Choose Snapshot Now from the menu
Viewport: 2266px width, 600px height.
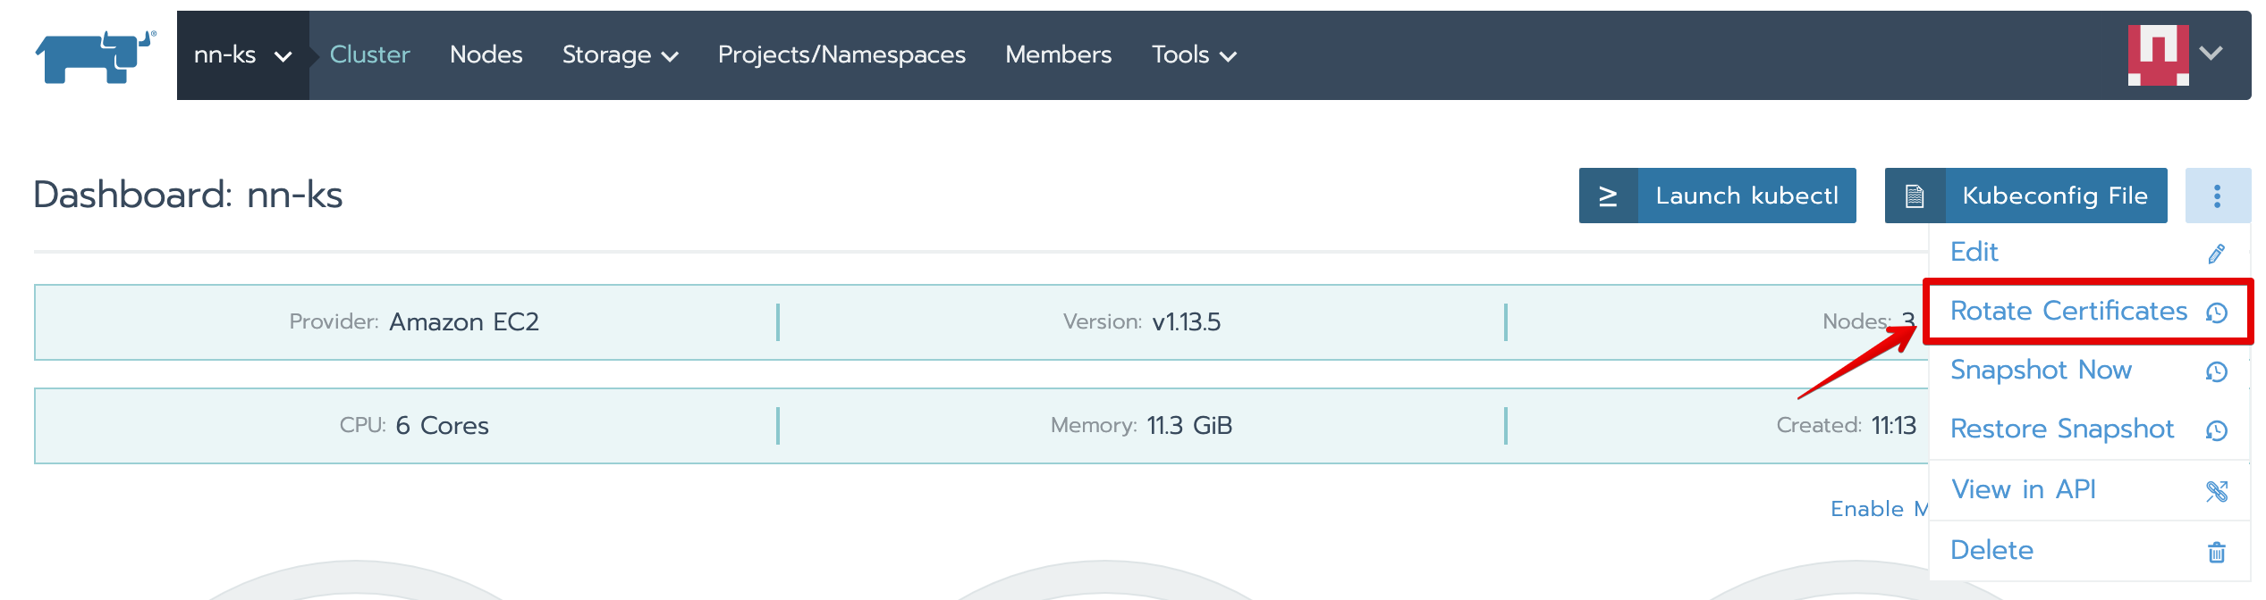pos(2041,370)
